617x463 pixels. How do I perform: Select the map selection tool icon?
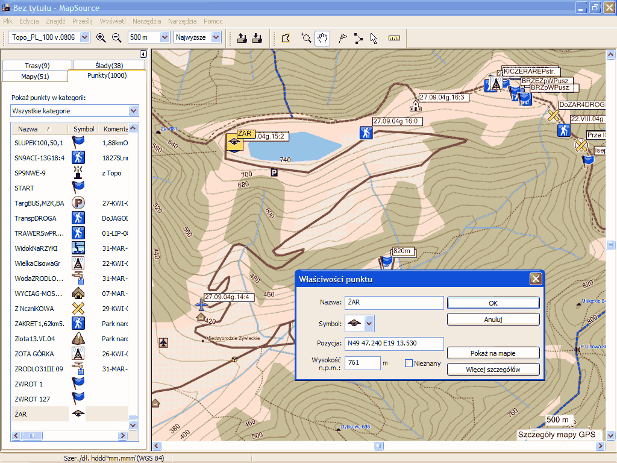point(286,38)
